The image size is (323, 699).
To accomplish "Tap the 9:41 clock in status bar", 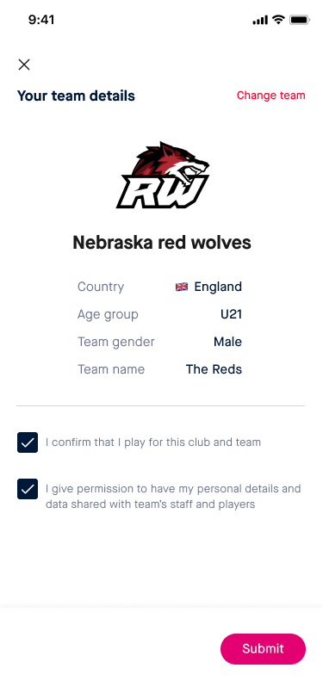I will pos(41,20).
